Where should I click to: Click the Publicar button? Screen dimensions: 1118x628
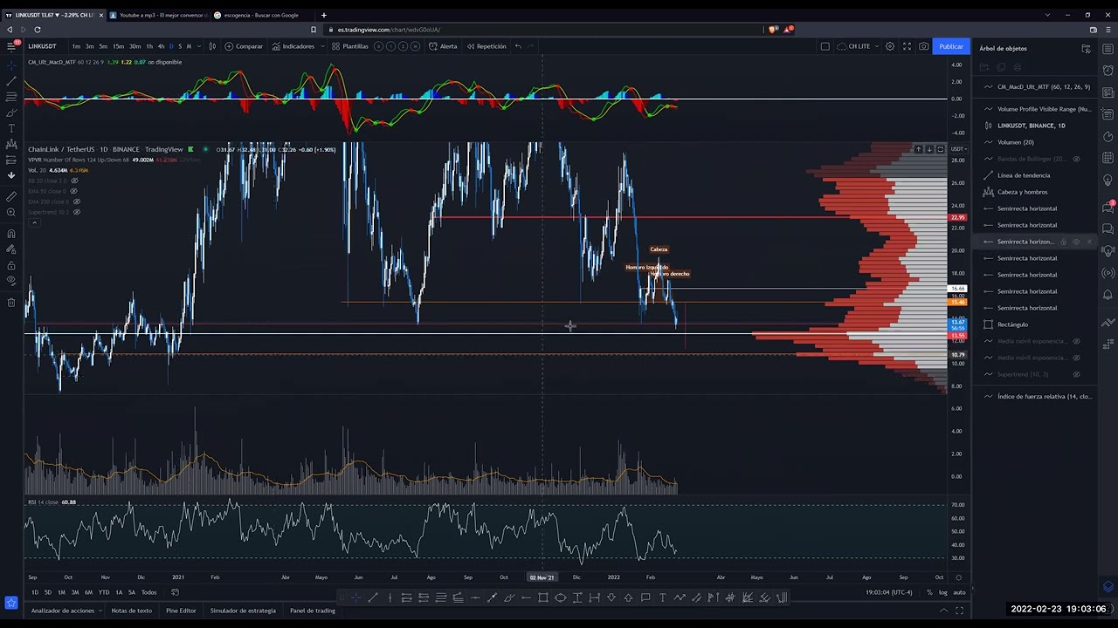(x=951, y=46)
